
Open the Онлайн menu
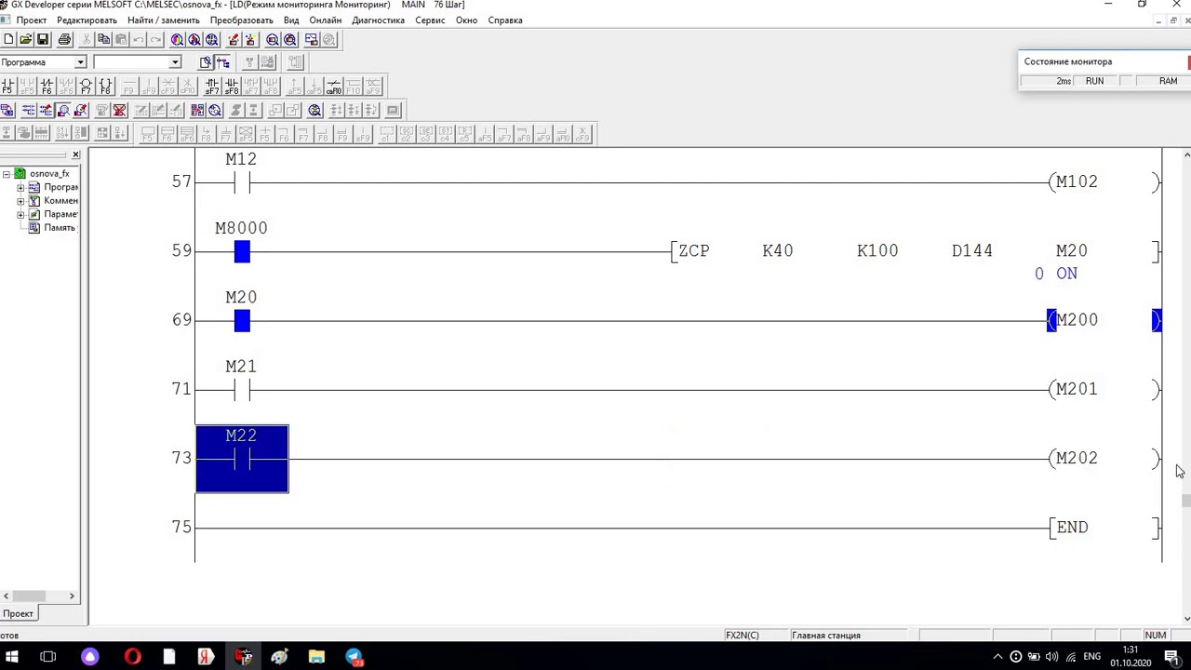coord(325,20)
